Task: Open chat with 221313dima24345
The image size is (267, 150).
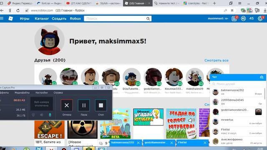Action: (x=237, y=102)
